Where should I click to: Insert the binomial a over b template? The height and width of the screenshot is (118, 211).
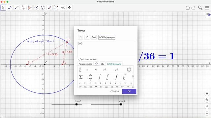(129, 69)
